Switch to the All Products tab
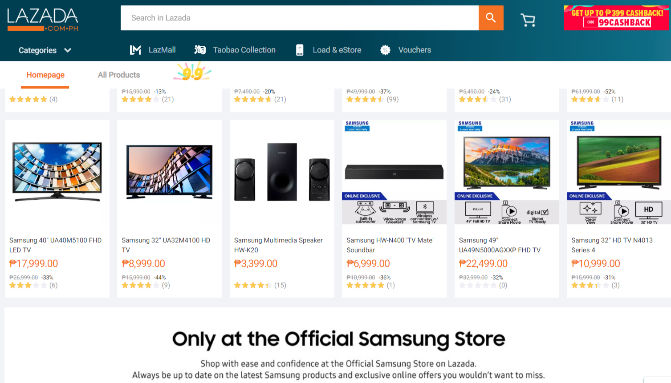Screen dimensions: 671x383 (x=119, y=75)
